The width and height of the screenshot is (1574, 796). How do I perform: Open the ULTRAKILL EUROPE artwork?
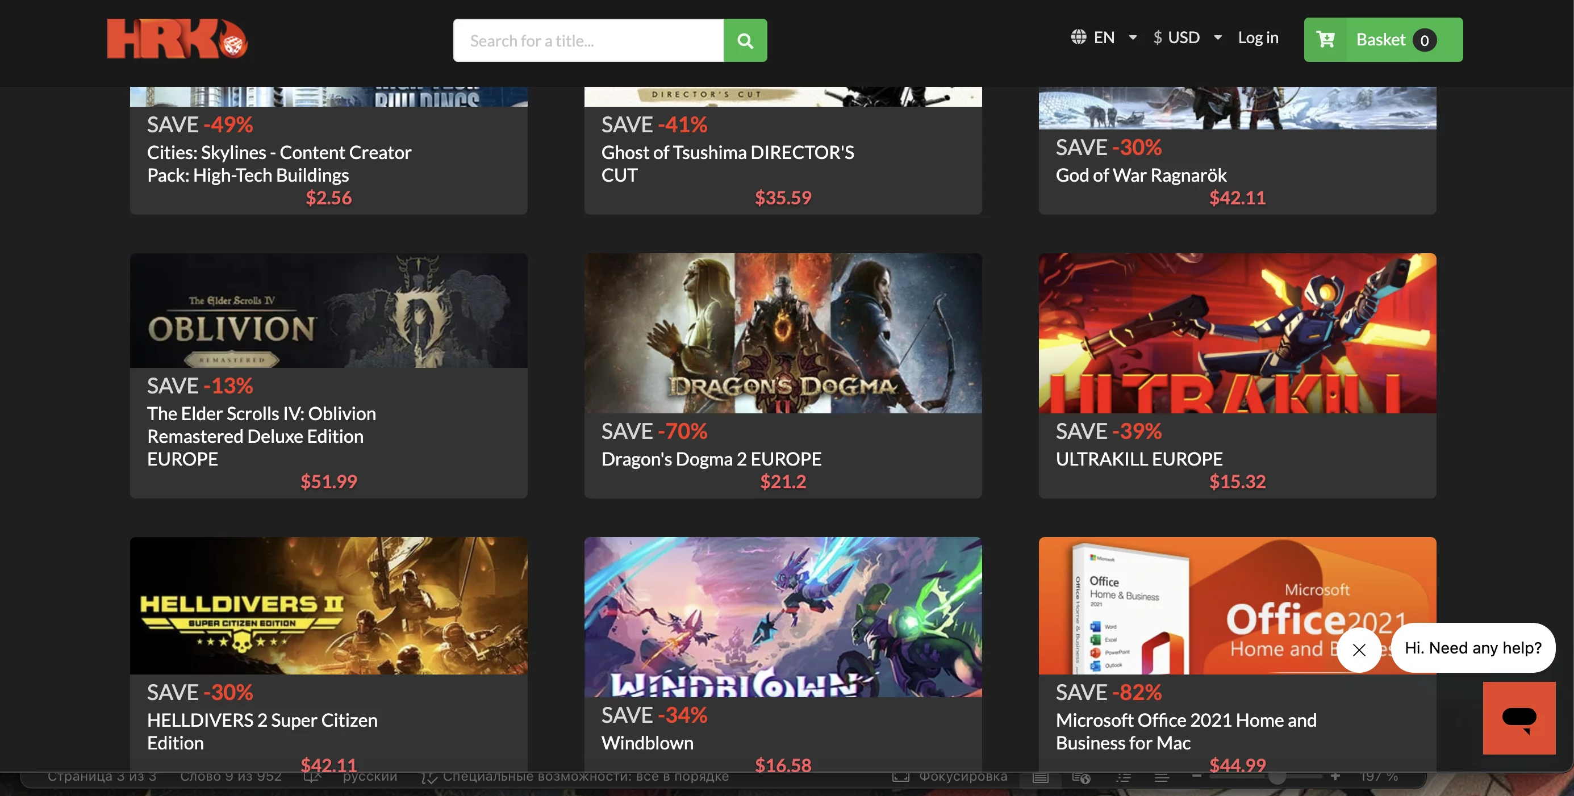coord(1237,333)
